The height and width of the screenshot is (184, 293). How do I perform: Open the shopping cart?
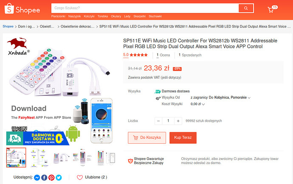pos(271,9)
